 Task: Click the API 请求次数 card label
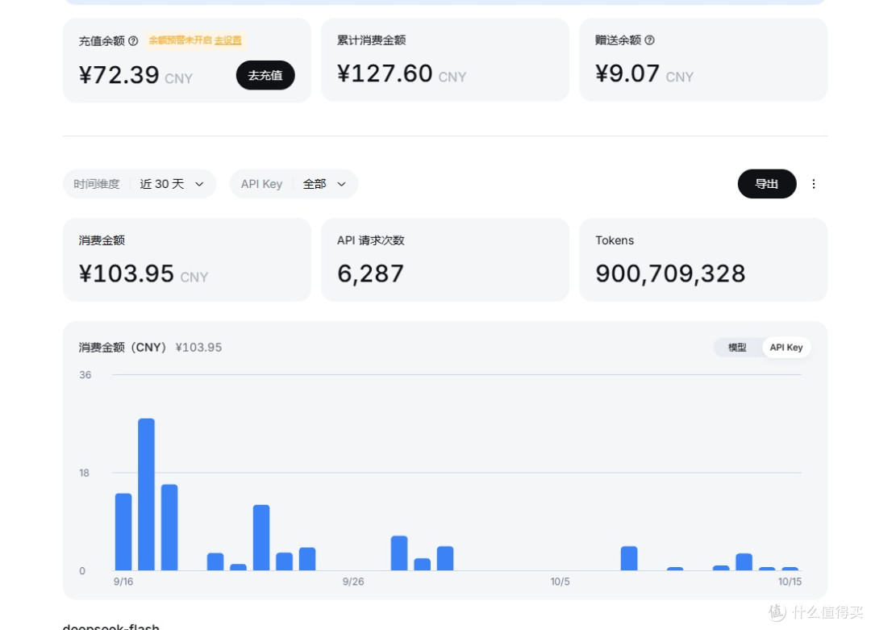click(x=370, y=240)
